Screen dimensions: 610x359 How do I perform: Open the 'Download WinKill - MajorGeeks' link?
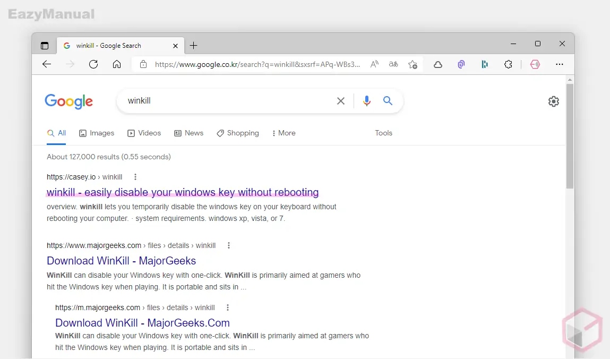click(122, 261)
